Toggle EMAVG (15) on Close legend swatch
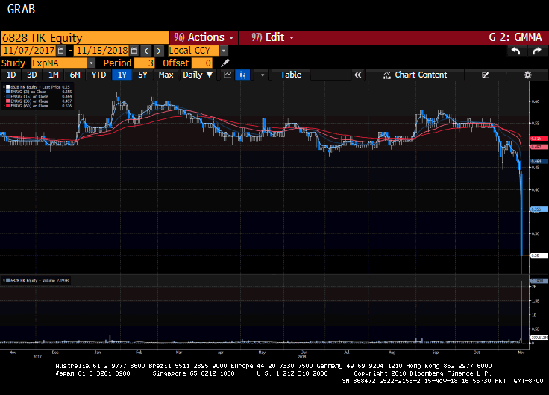Viewport: 549px width, 395px height. pyautogui.click(x=7, y=96)
